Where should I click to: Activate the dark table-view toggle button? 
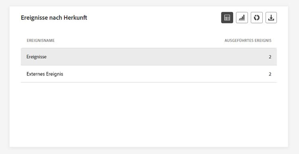point(227,18)
